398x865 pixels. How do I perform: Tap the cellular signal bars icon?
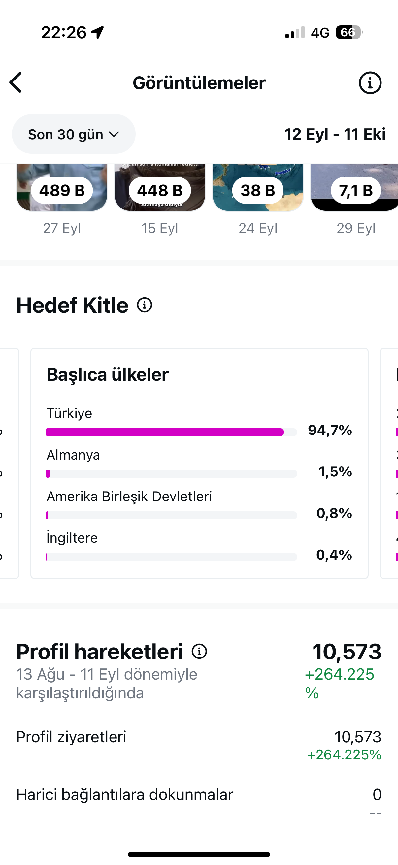[295, 33]
